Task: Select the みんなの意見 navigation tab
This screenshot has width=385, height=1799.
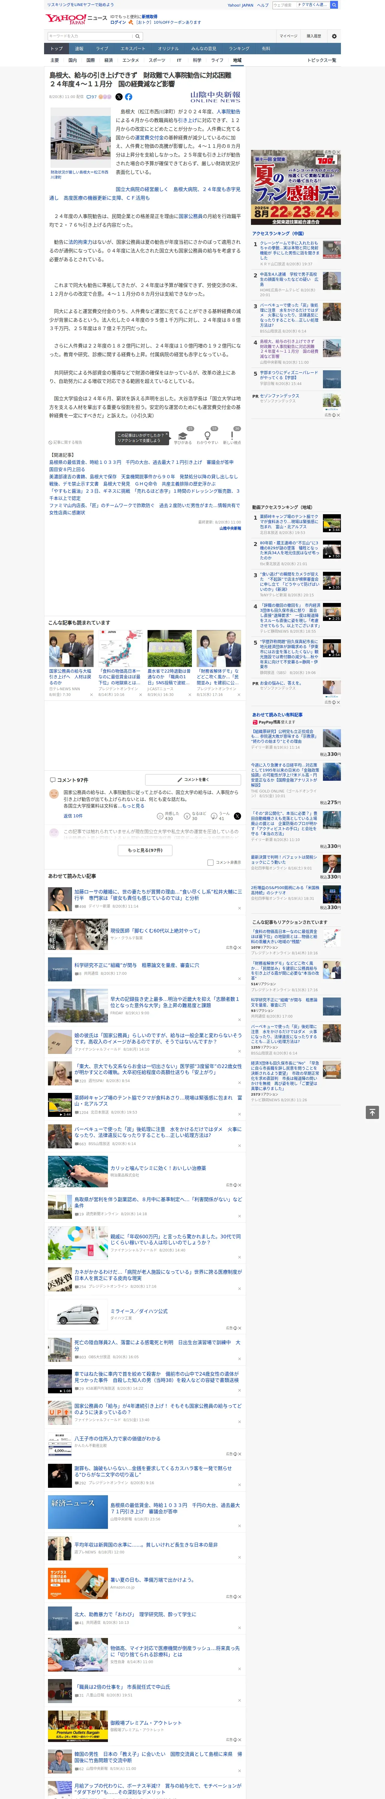Action: [x=203, y=49]
